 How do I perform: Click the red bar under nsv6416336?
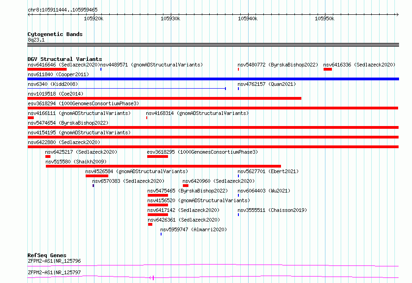point(328,69)
